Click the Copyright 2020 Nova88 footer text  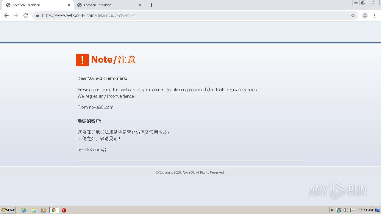coord(190,172)
